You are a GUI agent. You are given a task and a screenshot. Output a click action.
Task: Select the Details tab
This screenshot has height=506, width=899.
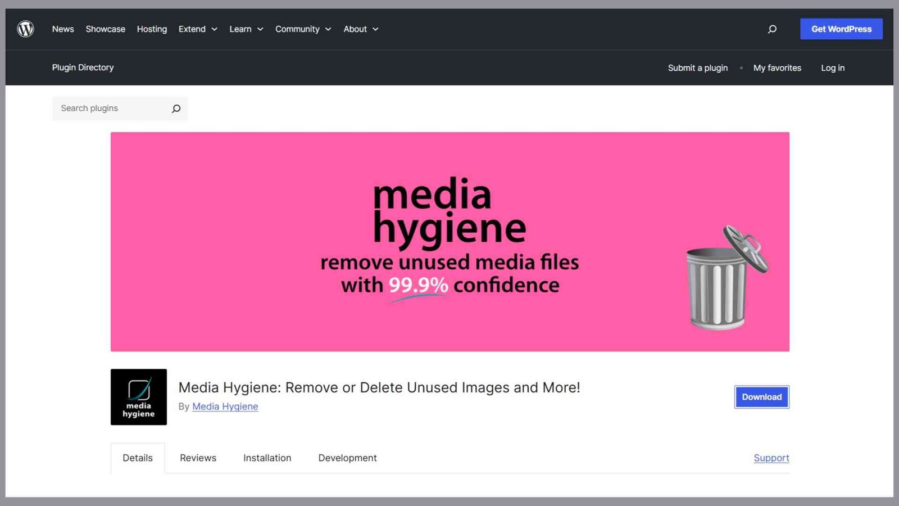138,458
